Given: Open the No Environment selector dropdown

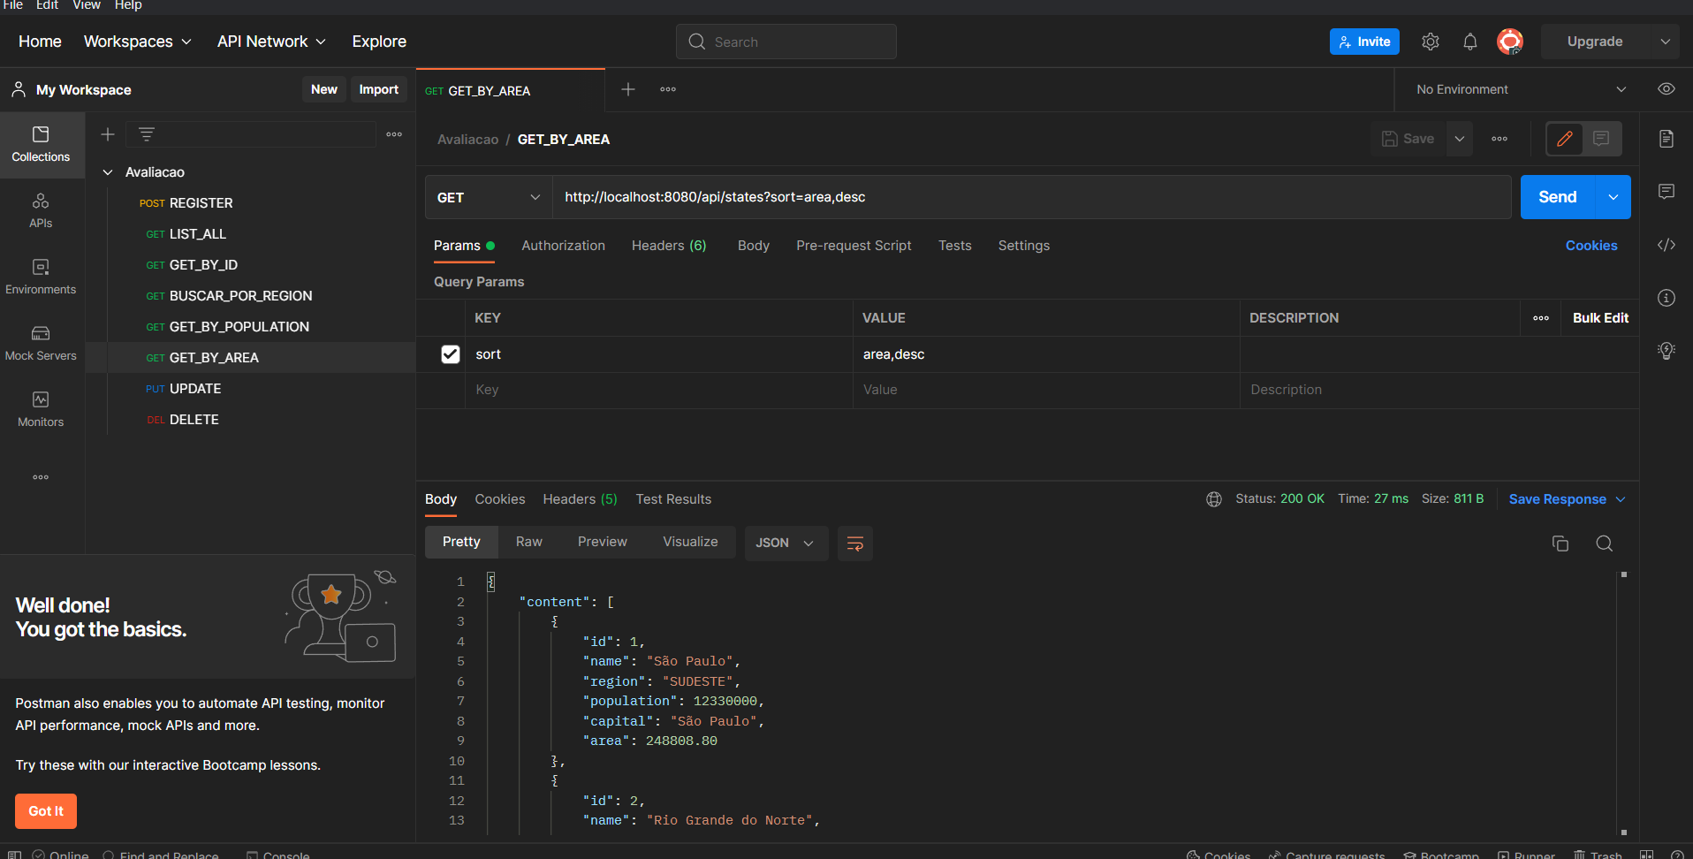Looking at the screenshot, I should pos(1521,89).
